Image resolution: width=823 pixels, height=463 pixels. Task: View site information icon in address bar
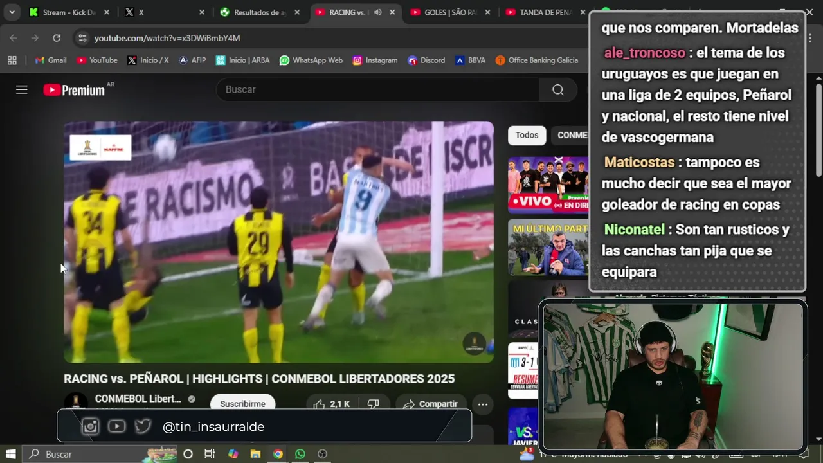[82, 38]
